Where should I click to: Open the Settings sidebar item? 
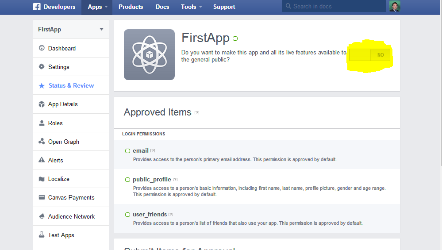click(71, 67)
